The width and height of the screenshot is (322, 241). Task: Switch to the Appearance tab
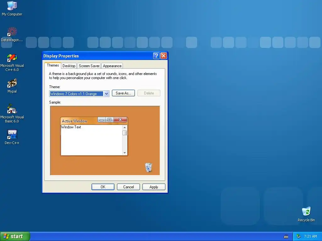tap(112, 66)
